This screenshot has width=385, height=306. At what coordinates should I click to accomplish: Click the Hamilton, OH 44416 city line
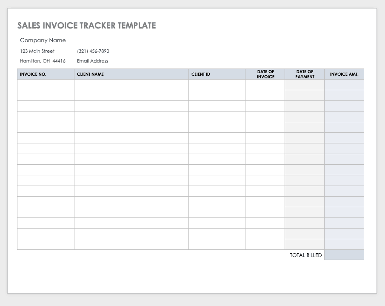click(x=42, y=61)
